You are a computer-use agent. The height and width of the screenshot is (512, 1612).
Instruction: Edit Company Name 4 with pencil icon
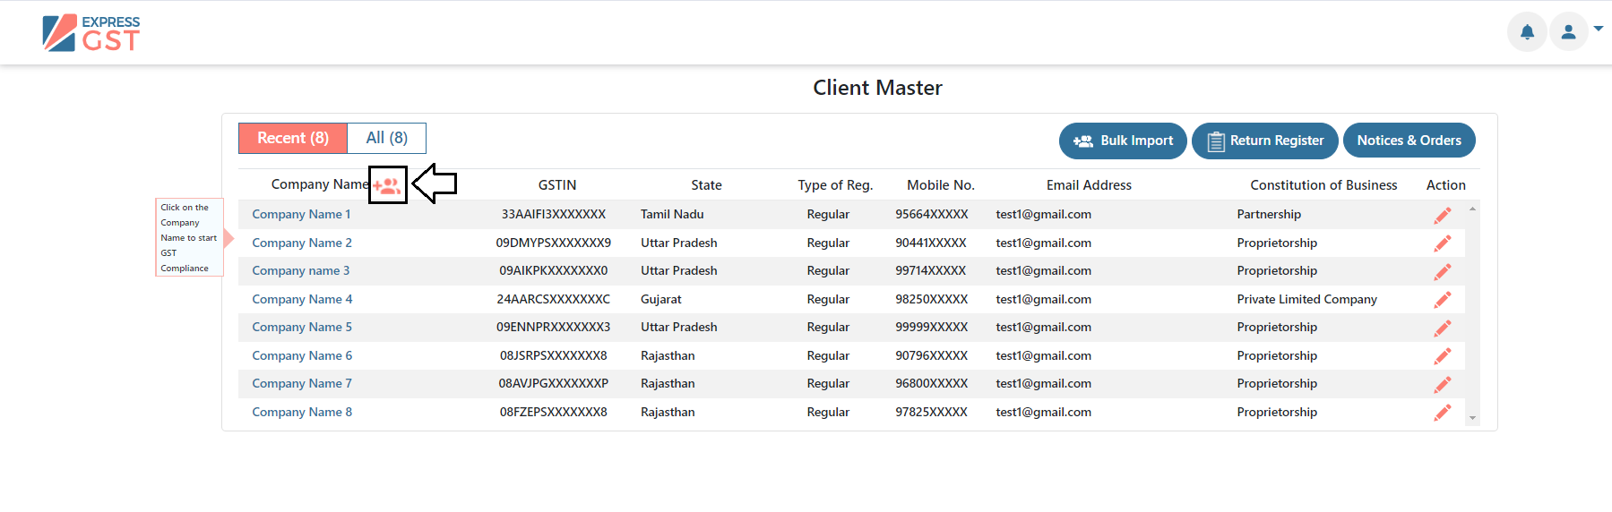[1443, 300]
